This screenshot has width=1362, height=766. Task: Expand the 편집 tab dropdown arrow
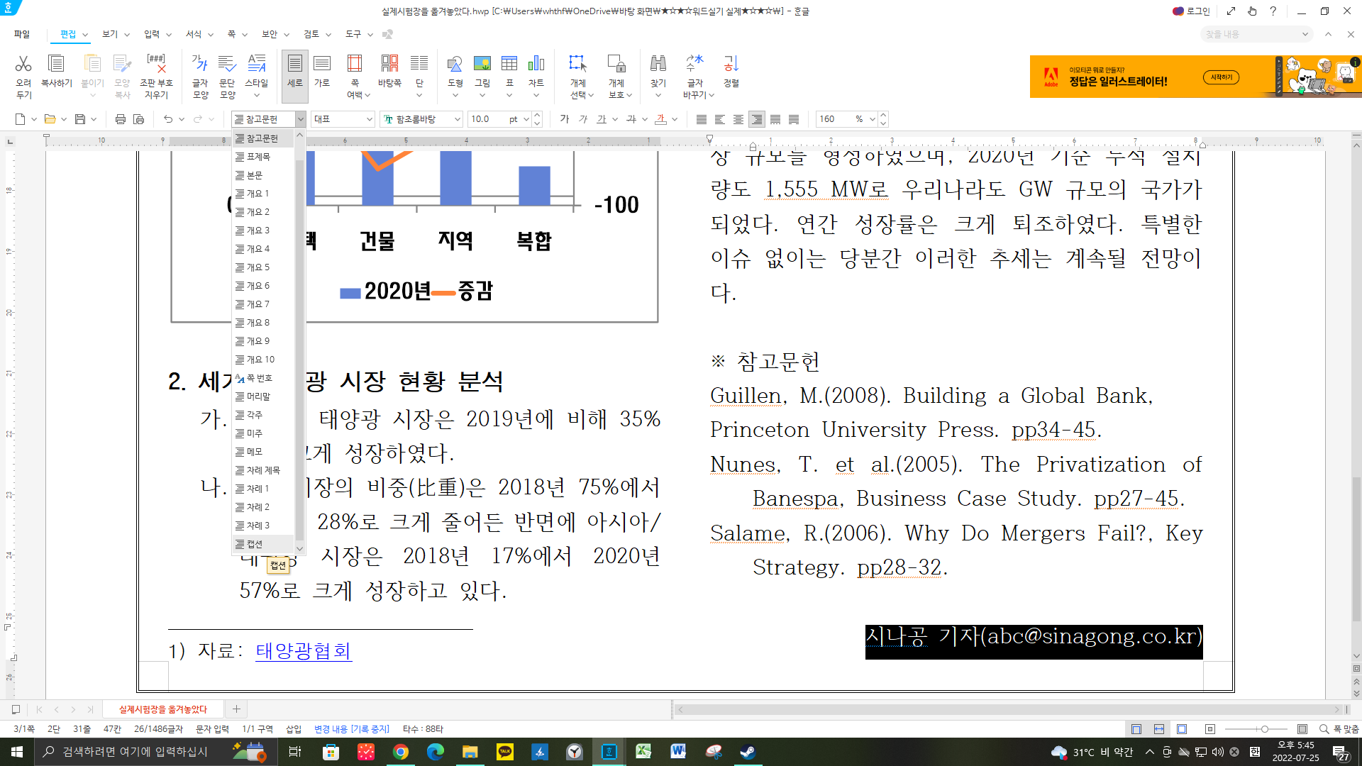(85, 34)
